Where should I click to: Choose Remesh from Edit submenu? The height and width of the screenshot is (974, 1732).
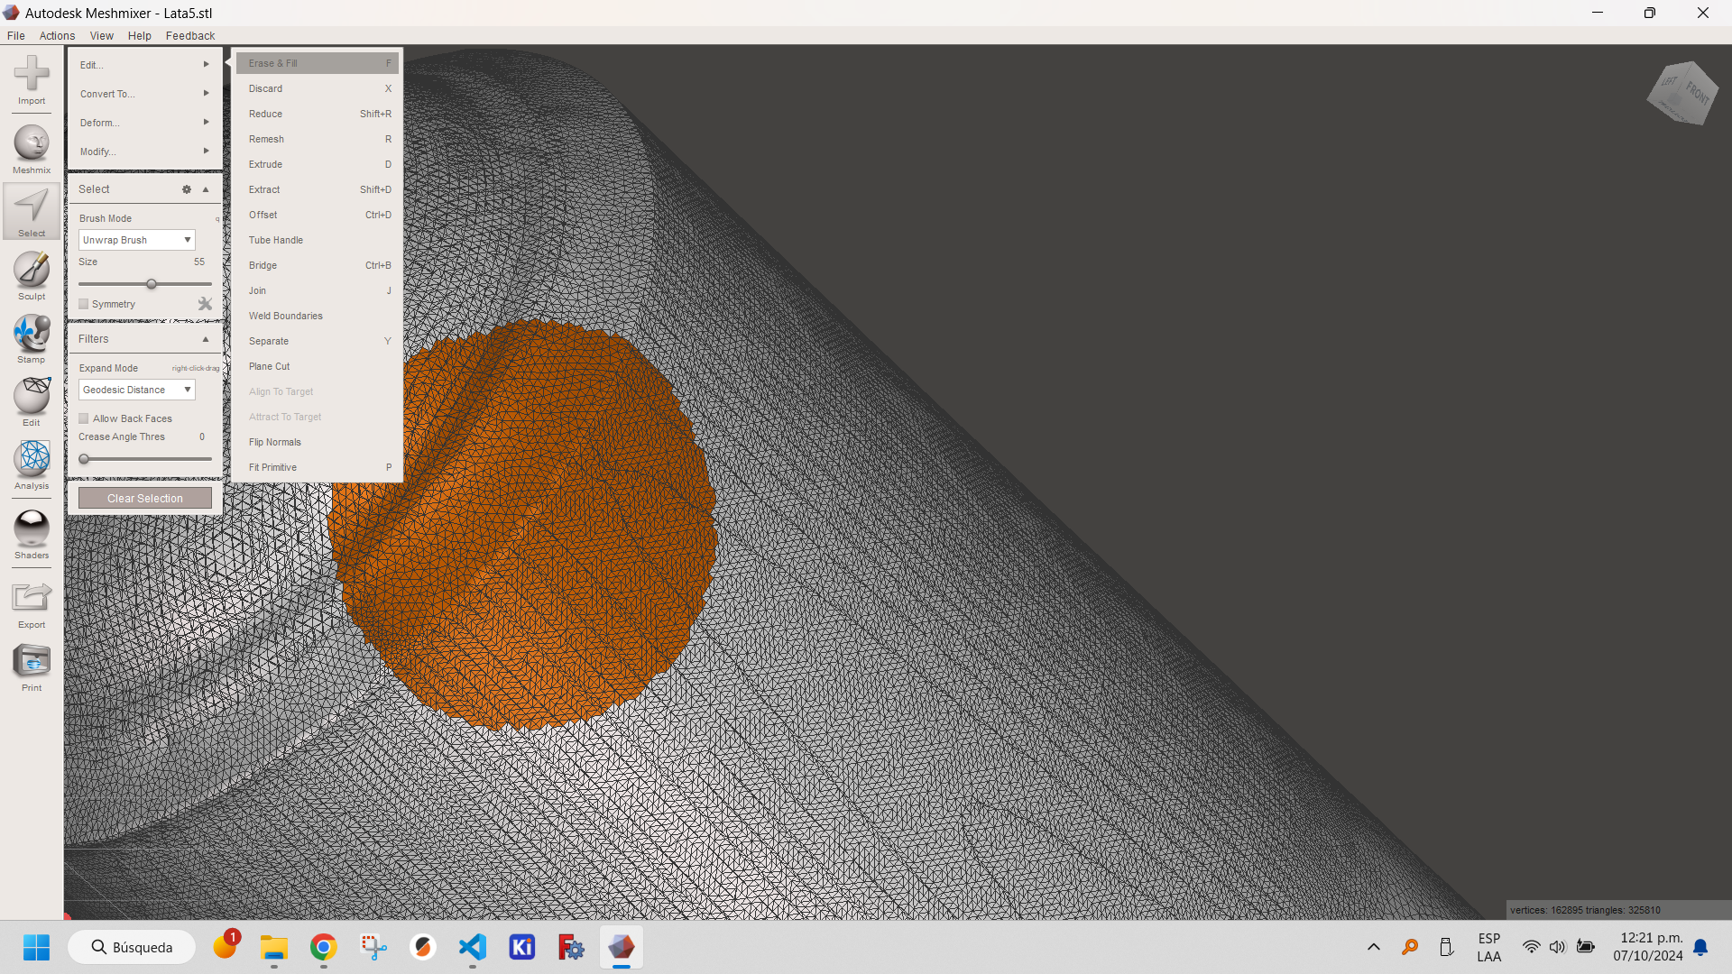[x=318, y=139]
